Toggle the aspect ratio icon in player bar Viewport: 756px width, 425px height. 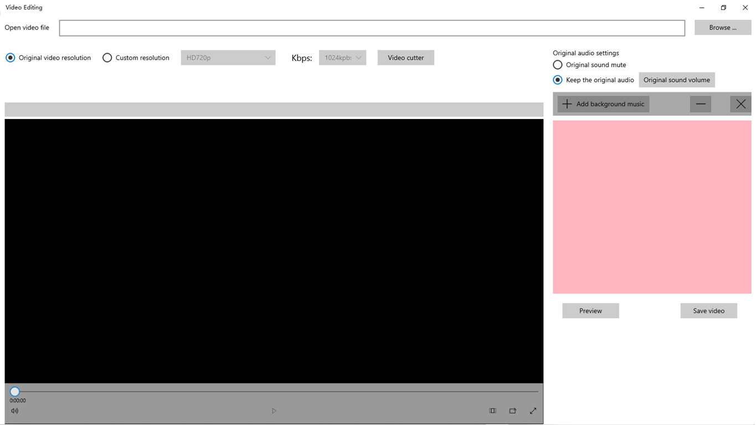[x=492, y=411]
